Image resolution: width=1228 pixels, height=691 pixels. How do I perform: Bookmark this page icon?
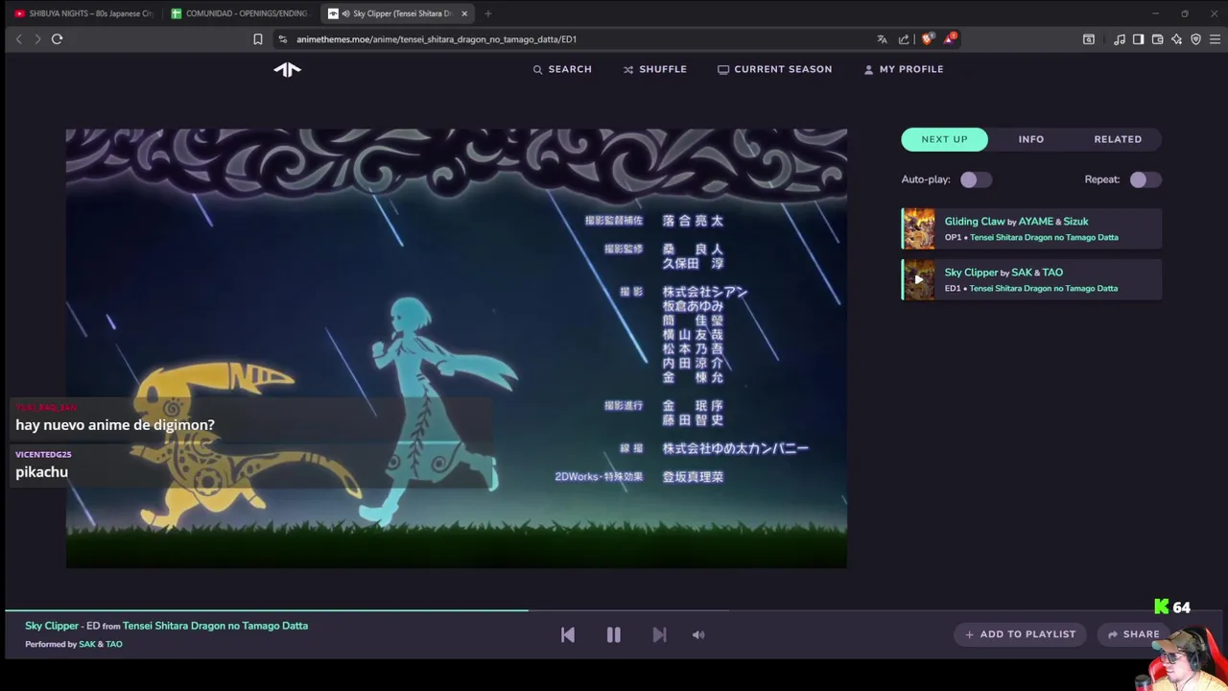tap(257, 39)
